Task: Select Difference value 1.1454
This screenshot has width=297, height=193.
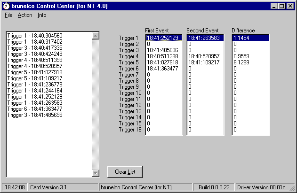Action: [x=250, y=38]
